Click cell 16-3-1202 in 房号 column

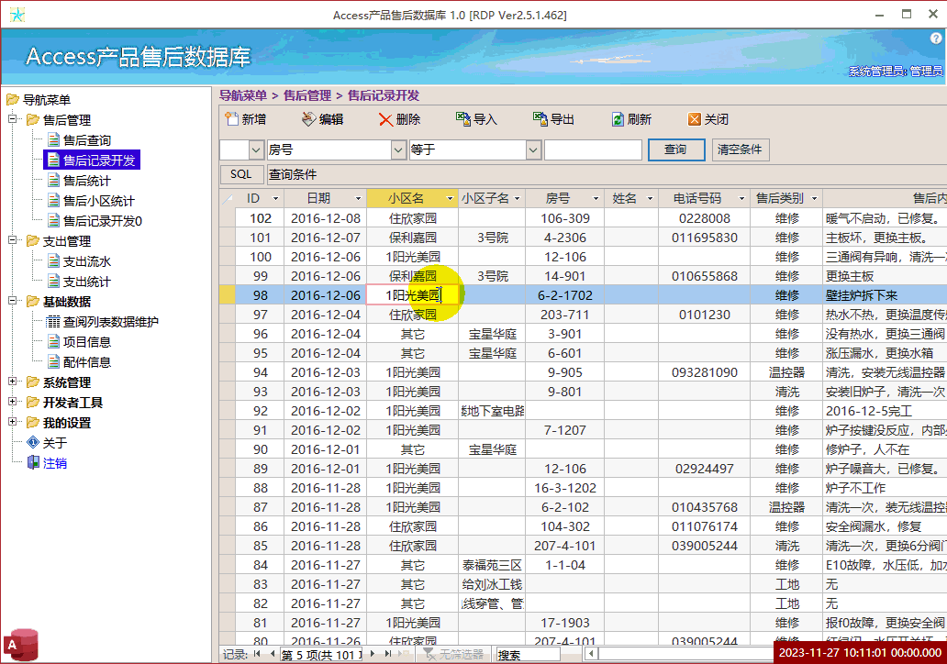[x=564, y=488]
